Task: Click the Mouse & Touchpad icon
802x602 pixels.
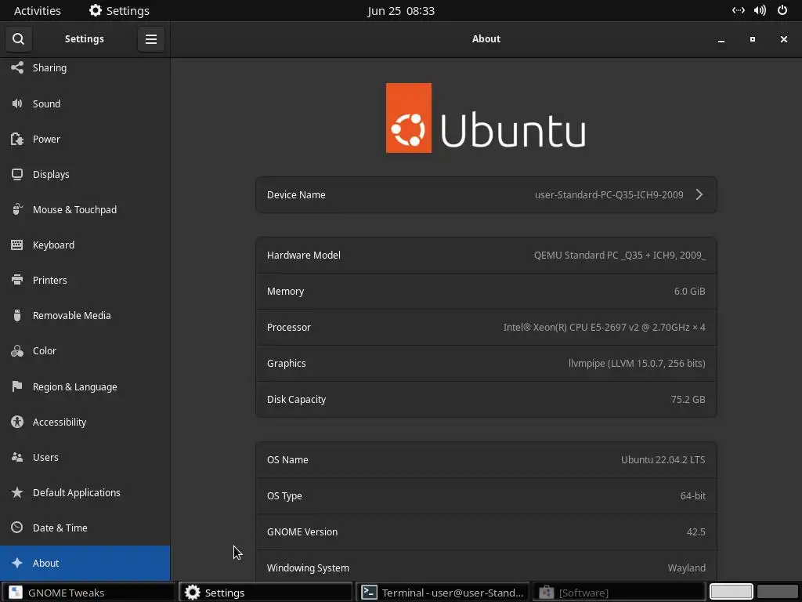Action: (17, 209)
